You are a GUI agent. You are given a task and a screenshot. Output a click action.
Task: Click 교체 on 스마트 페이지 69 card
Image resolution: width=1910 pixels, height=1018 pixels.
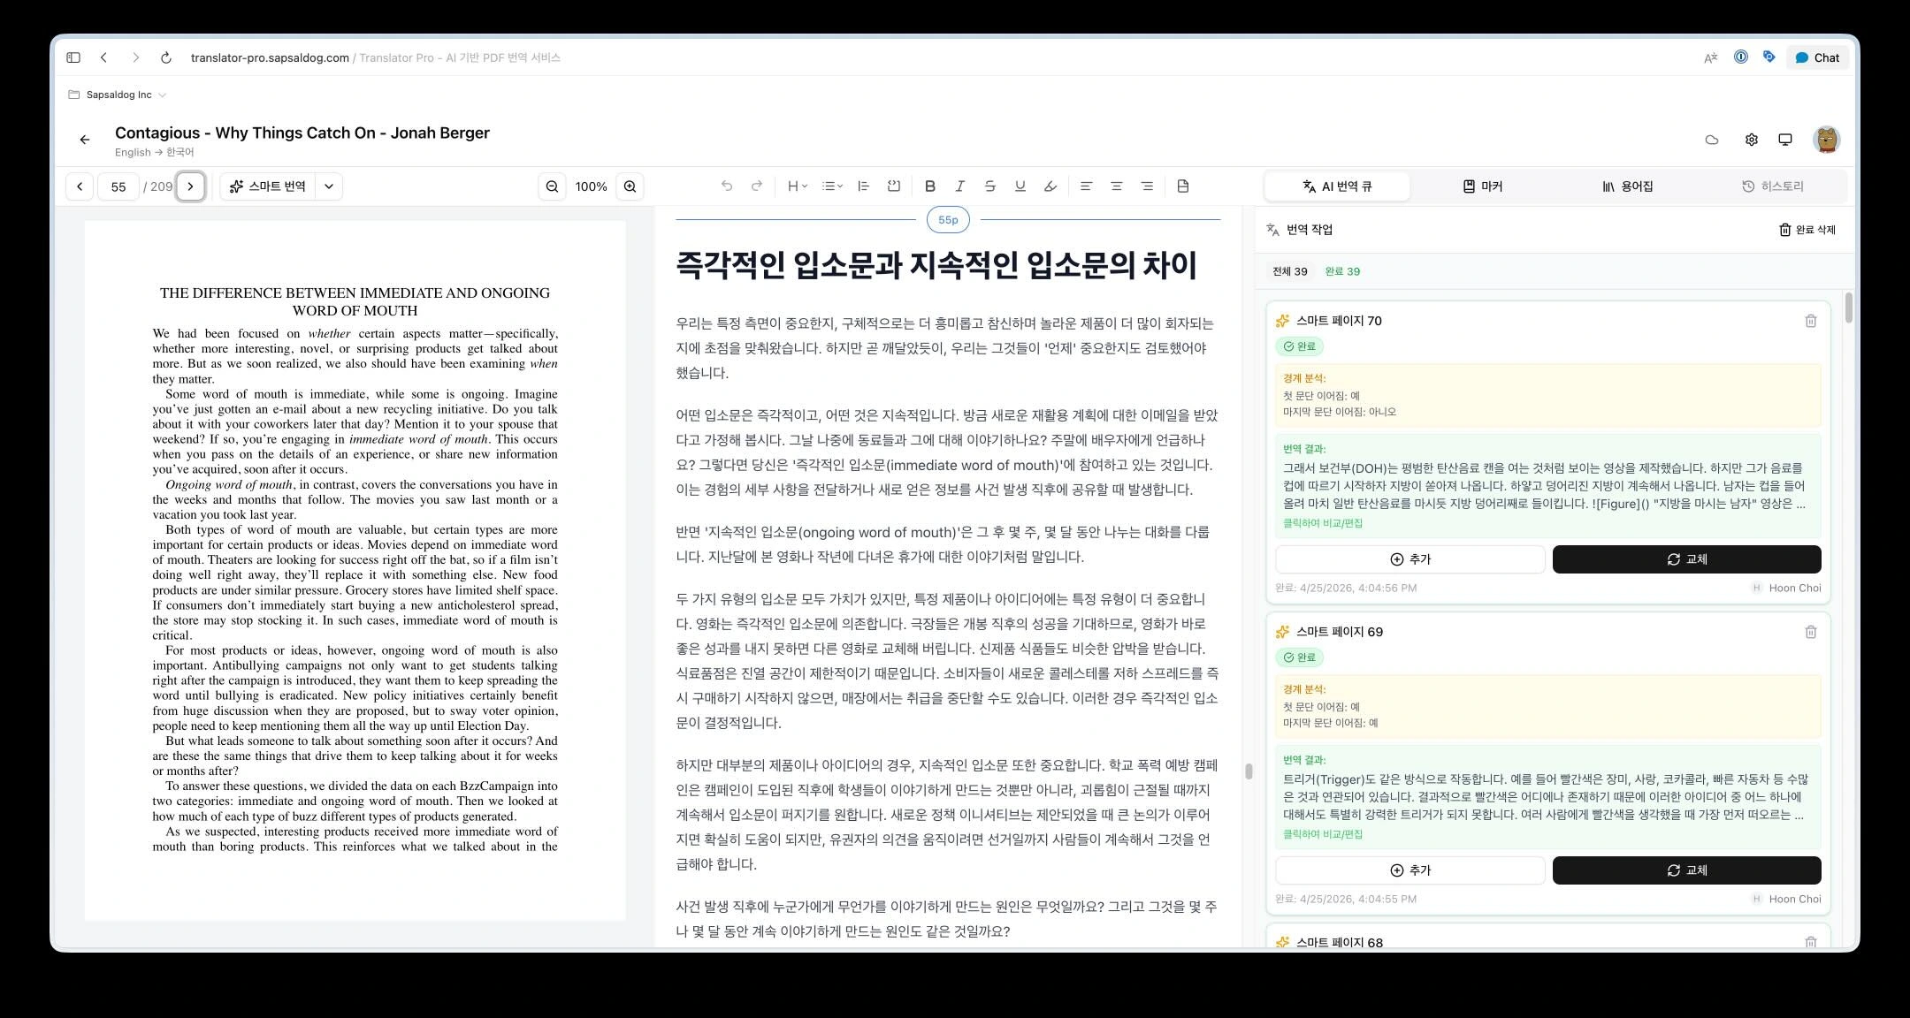pos(1687,870)
